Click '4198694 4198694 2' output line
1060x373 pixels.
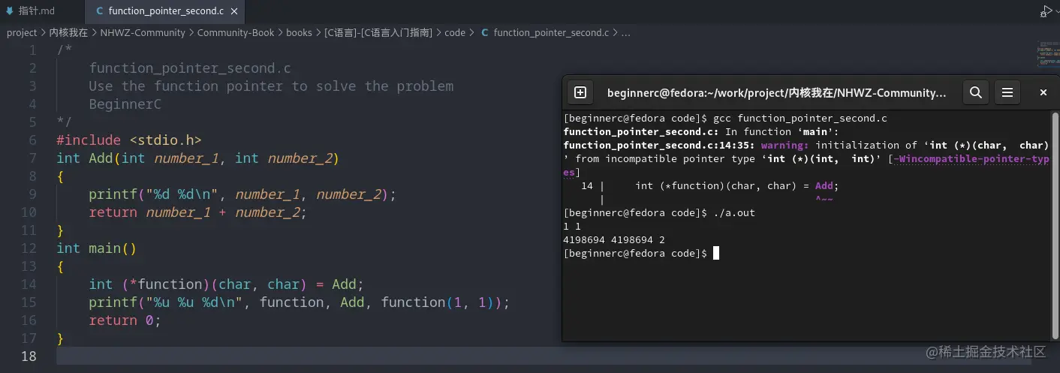(x=614, y=240)
